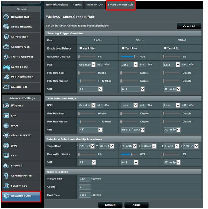This screenshot has width=208, height=209.
Task: Select Yes for 2.4GHz load balance
Action: tap(81, 48)
